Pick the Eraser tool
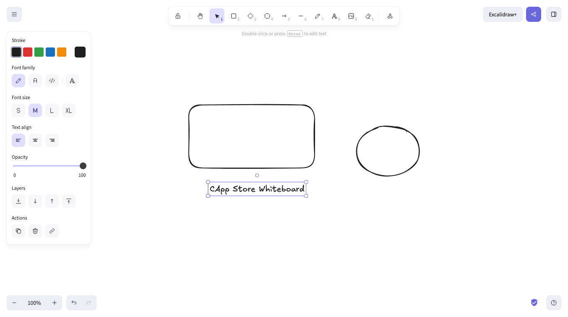Screen dimensions: 568x317 coord(368,16)
